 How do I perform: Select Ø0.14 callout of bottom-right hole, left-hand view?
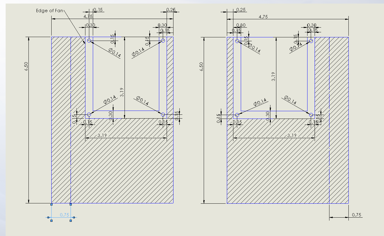pyautogui.click(x=143, y=101)
